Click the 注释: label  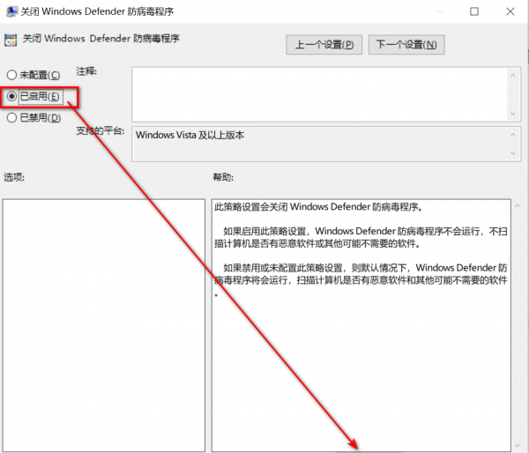86,71
